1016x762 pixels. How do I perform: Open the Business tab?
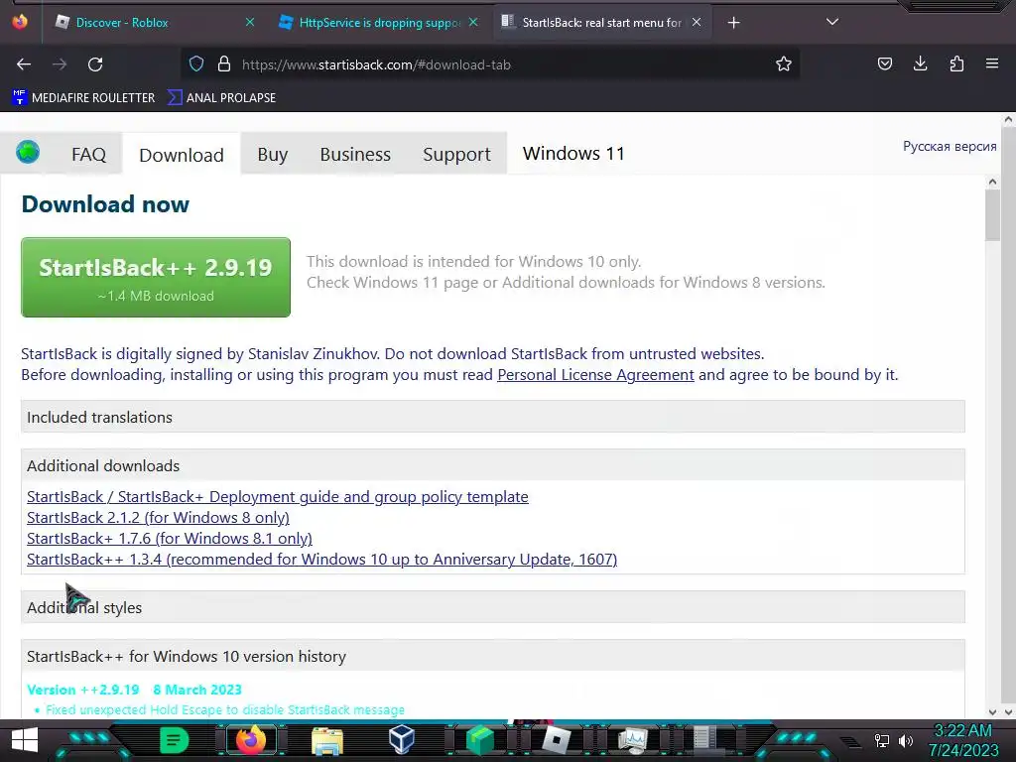coord(355,154)
